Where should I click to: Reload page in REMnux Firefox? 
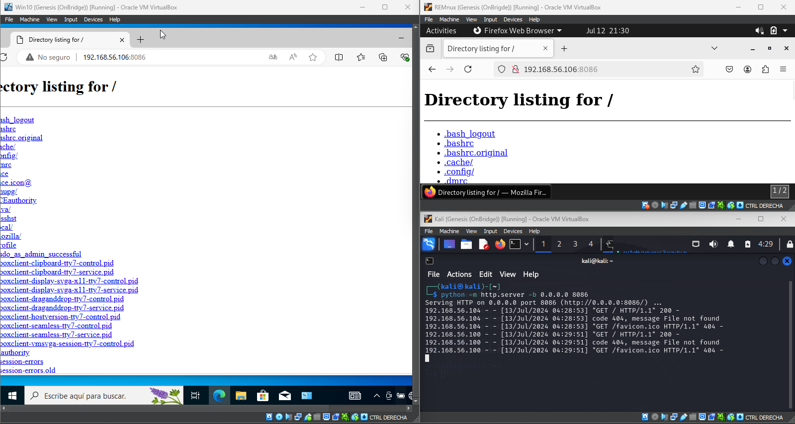(x=468, y=69)
